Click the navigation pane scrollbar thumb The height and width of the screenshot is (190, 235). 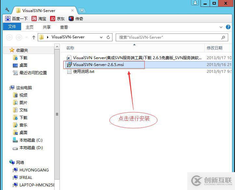[57, 114]
